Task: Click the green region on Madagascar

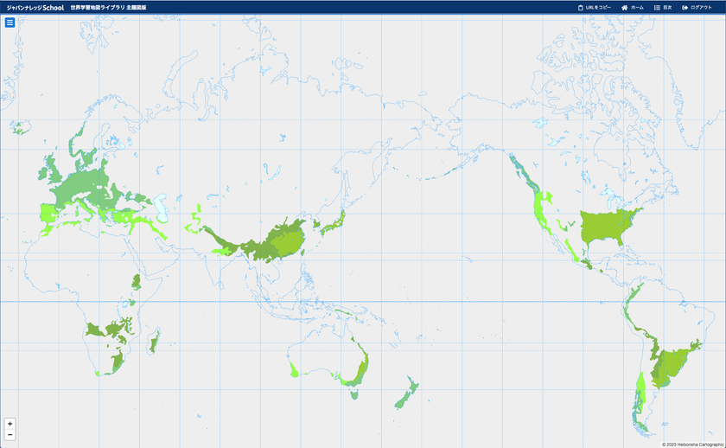Action: tap(154, 342)
